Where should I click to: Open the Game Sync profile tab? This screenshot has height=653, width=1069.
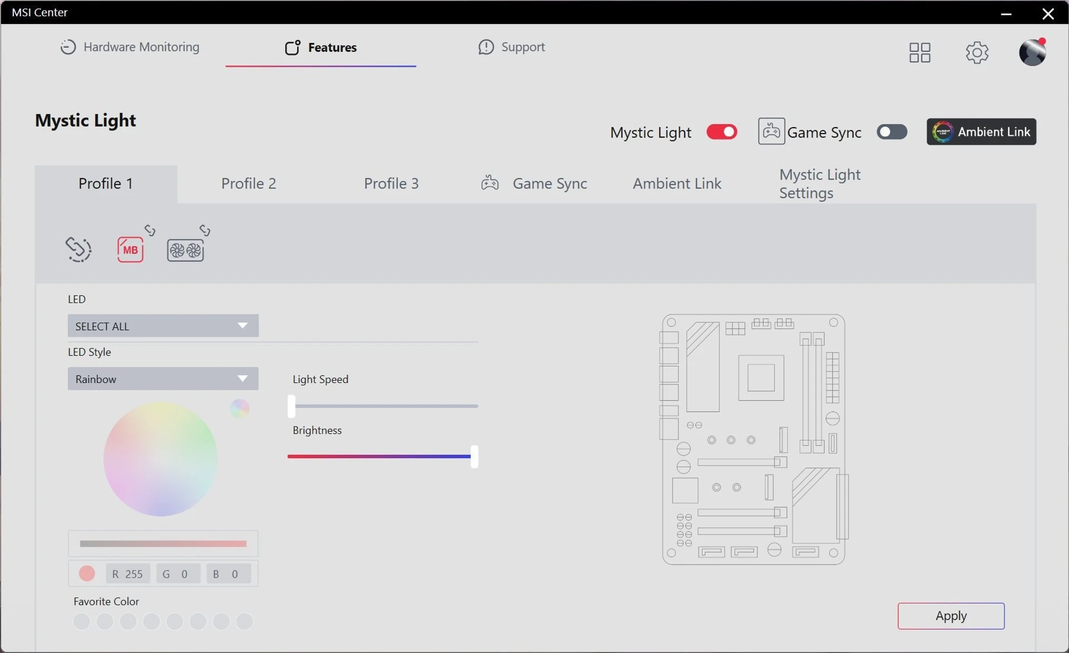534,184
